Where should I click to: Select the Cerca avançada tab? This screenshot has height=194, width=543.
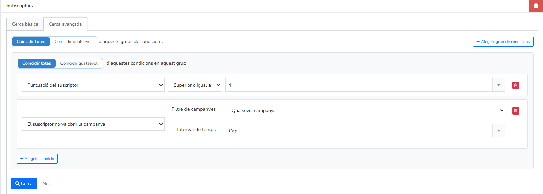(x=65, y=24)
